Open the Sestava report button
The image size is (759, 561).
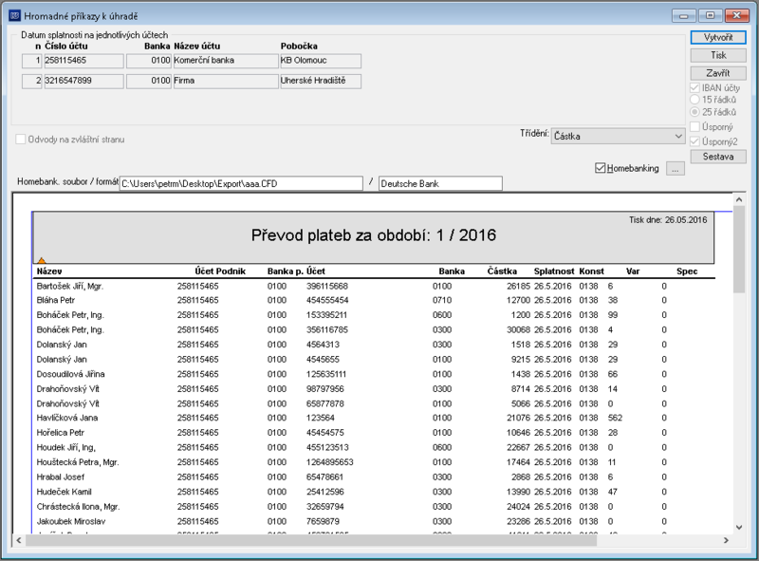click(x=718, y=157)
